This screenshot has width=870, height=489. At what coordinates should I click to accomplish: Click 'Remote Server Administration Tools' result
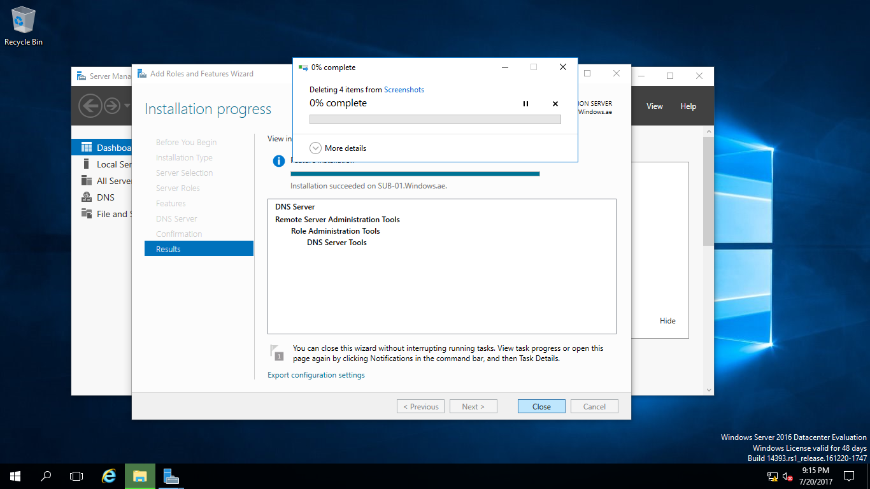(338, 219)
